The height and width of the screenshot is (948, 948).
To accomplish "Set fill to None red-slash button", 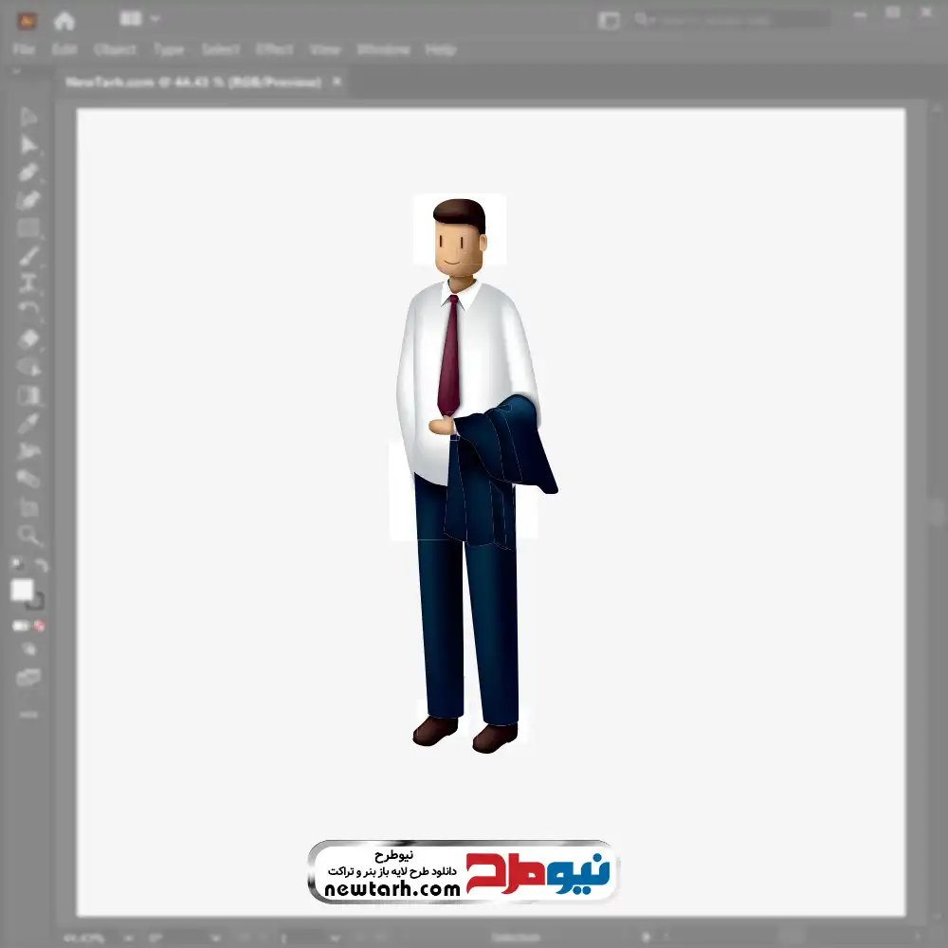I will click(x=39, y=626).
